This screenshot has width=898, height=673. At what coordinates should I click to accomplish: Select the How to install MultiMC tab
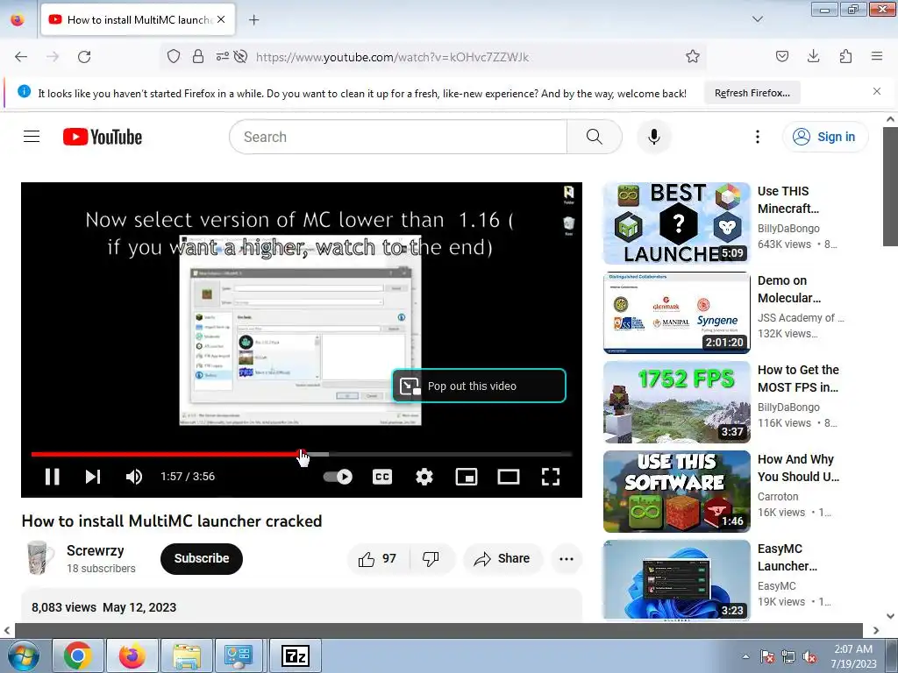(138, 19)
